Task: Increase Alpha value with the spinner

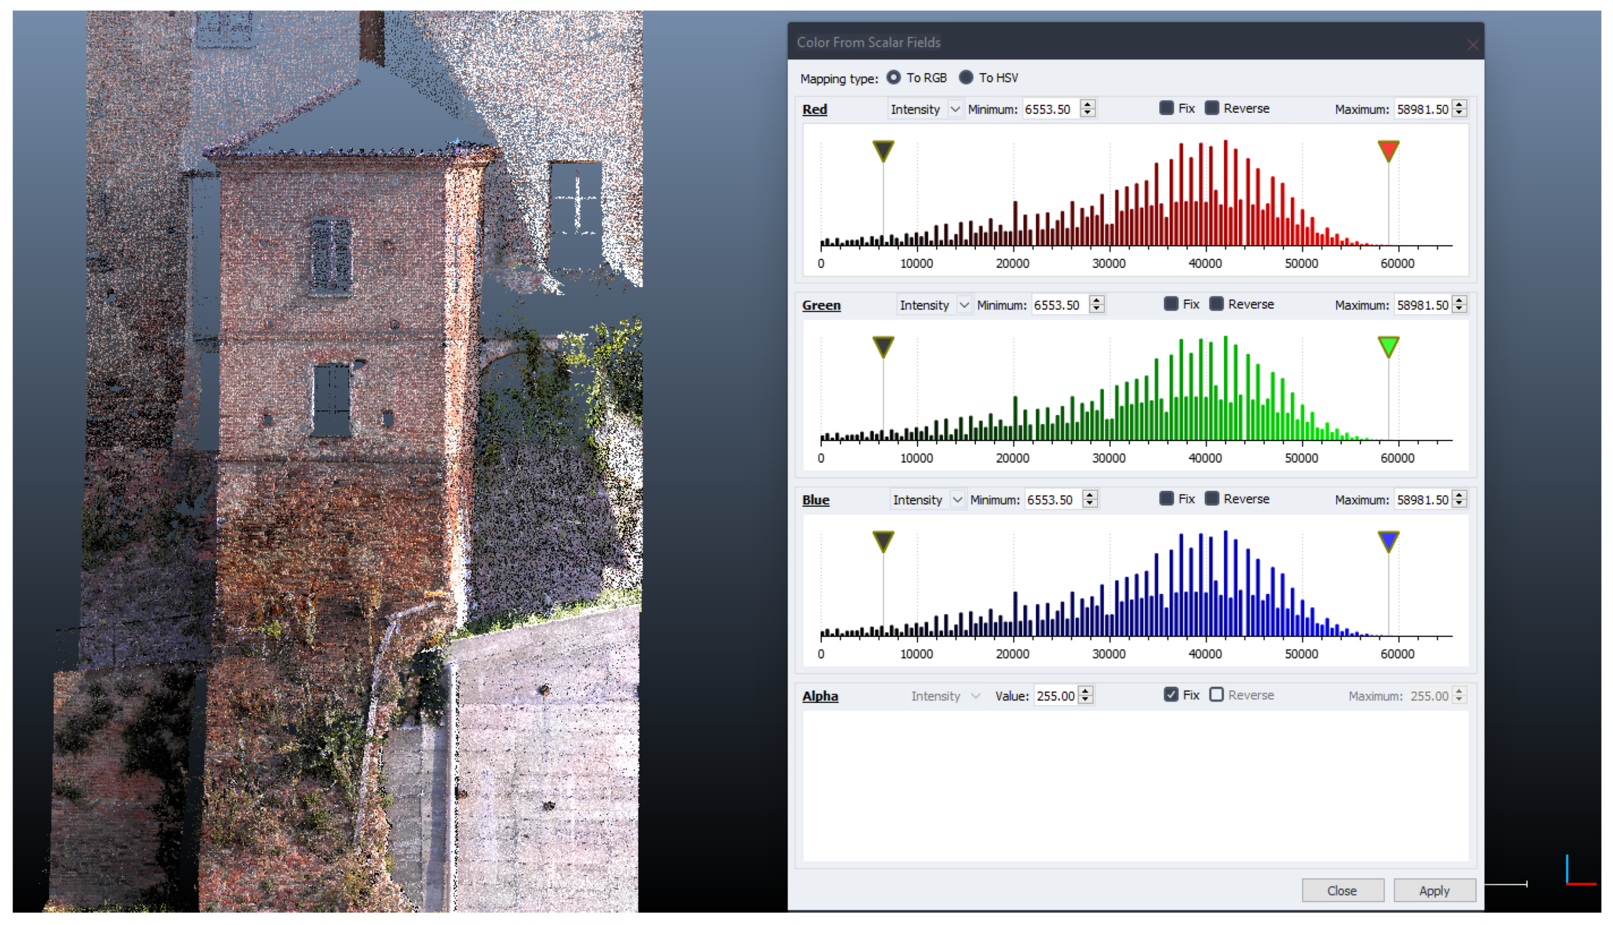Action: 1086,691
